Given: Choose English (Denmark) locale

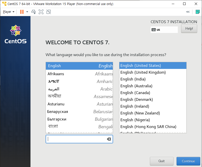Looking at the screenshot, I should tap(153, 100).
